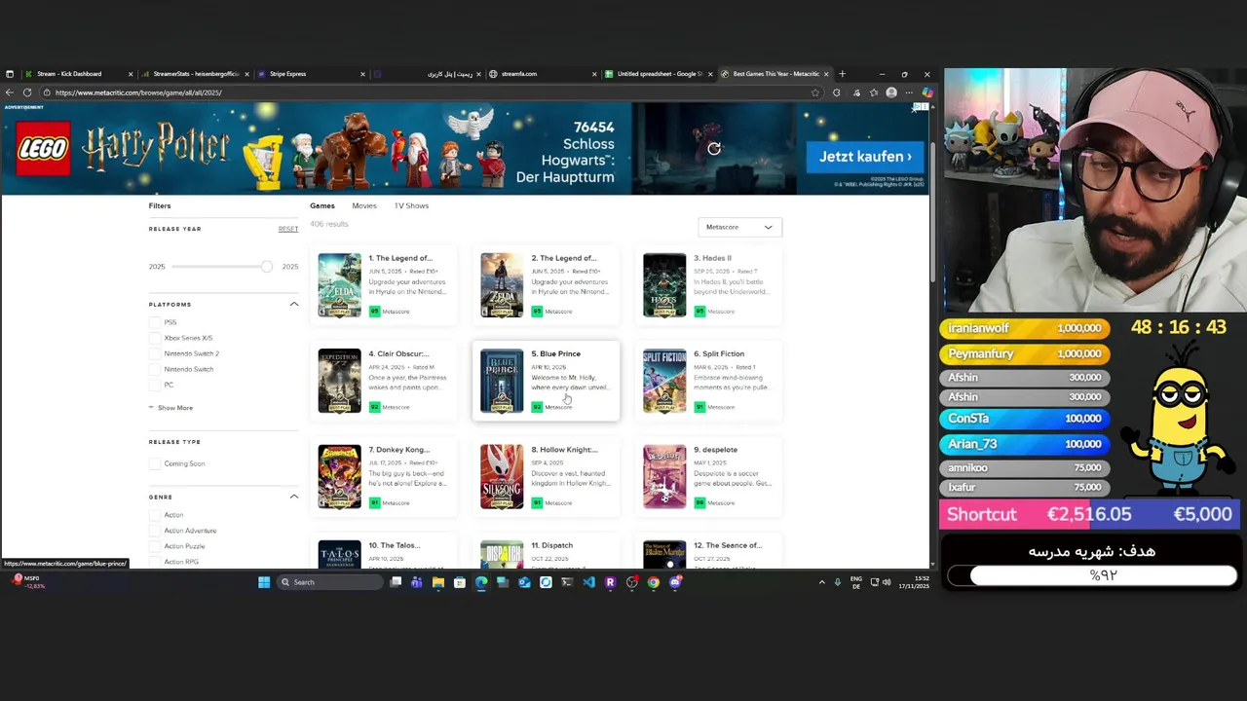
Task: Open the Hades II cover thumbnail
Action: 664,285
